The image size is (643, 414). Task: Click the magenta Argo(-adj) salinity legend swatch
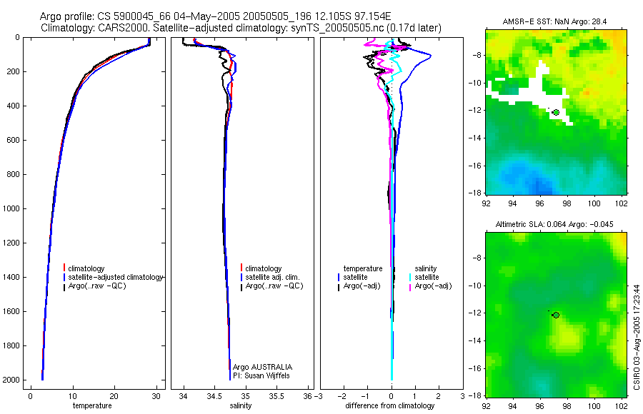tap(411, 286)
